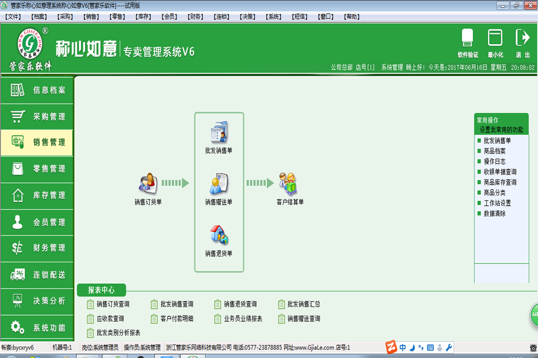Open the 批发类别分析报表 report
The width and height of the screenshot is (538, 358).
coord(114,333)
